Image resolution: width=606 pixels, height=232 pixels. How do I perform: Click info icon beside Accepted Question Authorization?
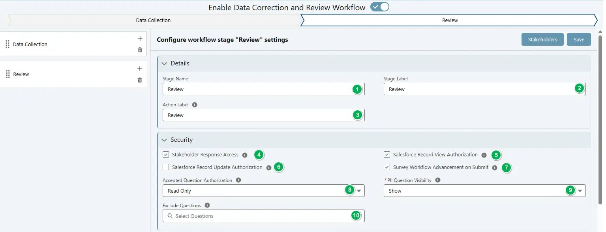[x=238, y=180]
